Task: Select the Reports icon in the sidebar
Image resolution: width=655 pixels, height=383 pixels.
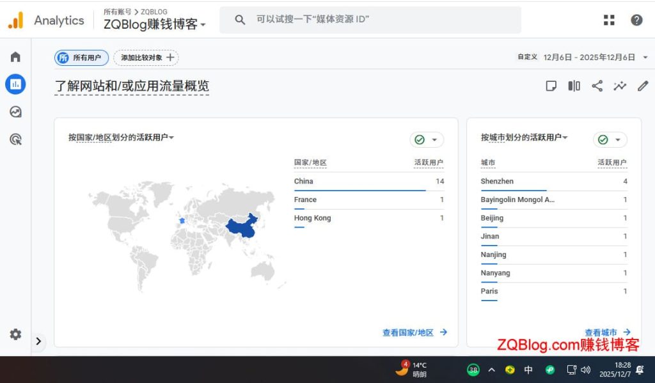Action: coord(15,84)
